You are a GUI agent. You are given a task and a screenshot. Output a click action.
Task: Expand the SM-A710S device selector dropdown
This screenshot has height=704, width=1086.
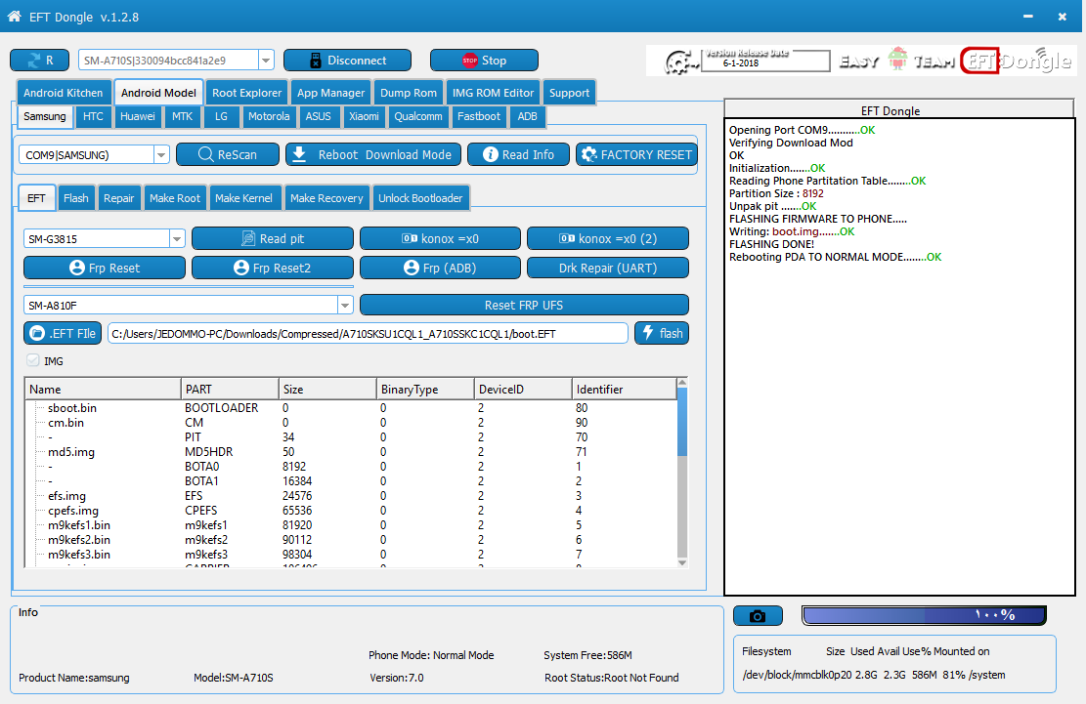(x=266, y=61)
